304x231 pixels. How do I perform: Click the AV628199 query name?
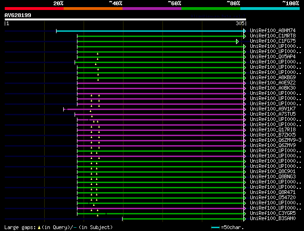18,15
